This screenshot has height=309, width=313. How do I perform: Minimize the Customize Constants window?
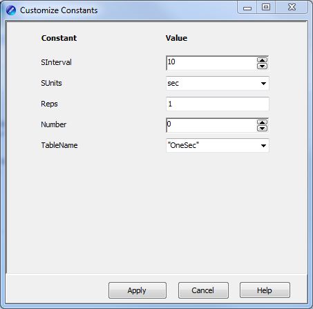pyautogui.click(x=247, y=8)
